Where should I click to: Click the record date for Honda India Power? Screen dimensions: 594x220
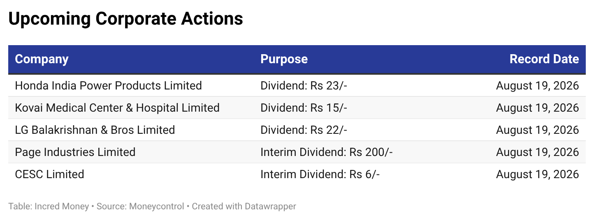[x=537, y=86]
